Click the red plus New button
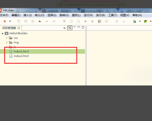 5,21
